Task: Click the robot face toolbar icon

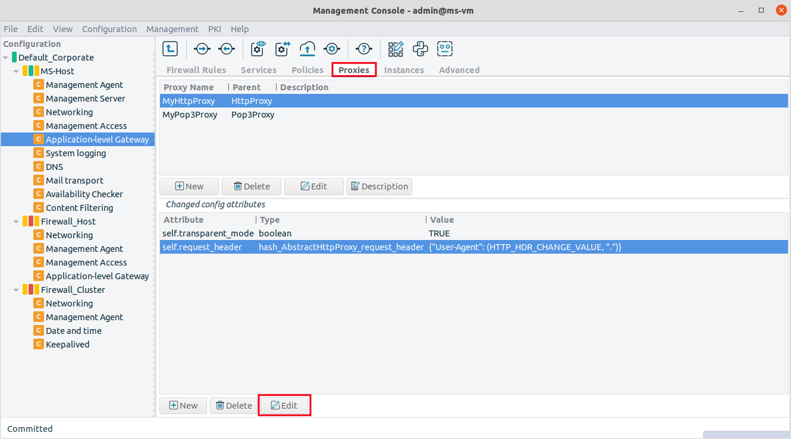Action: tap(445, 49)
